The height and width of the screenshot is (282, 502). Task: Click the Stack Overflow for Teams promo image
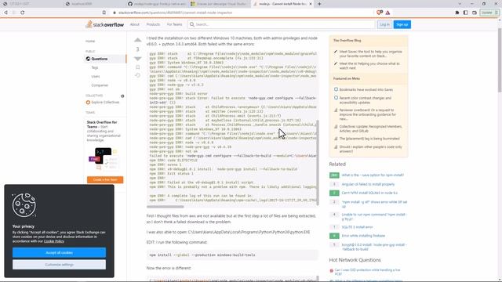point(104,158)
